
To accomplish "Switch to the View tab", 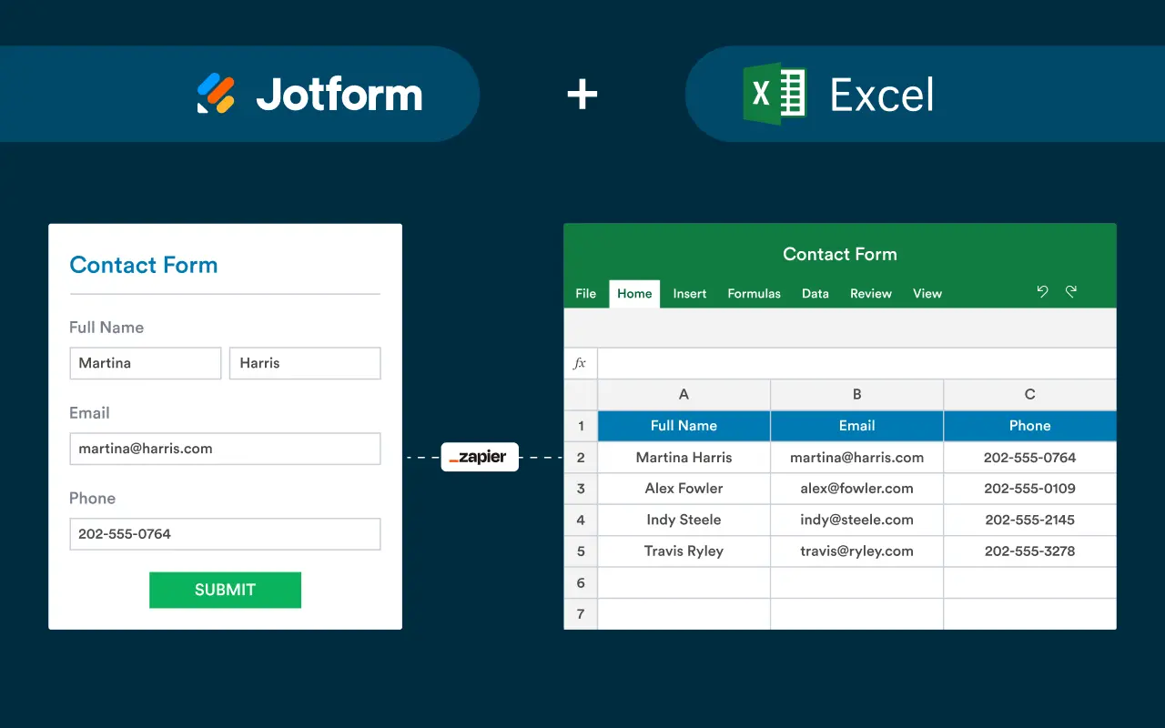I will click(927, 293).
